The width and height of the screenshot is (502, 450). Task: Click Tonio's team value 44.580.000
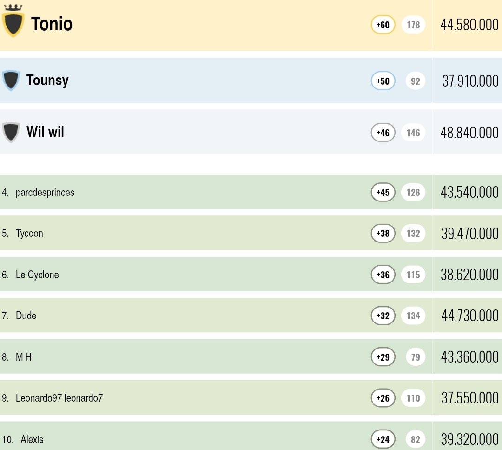click(x=469, y=25)
